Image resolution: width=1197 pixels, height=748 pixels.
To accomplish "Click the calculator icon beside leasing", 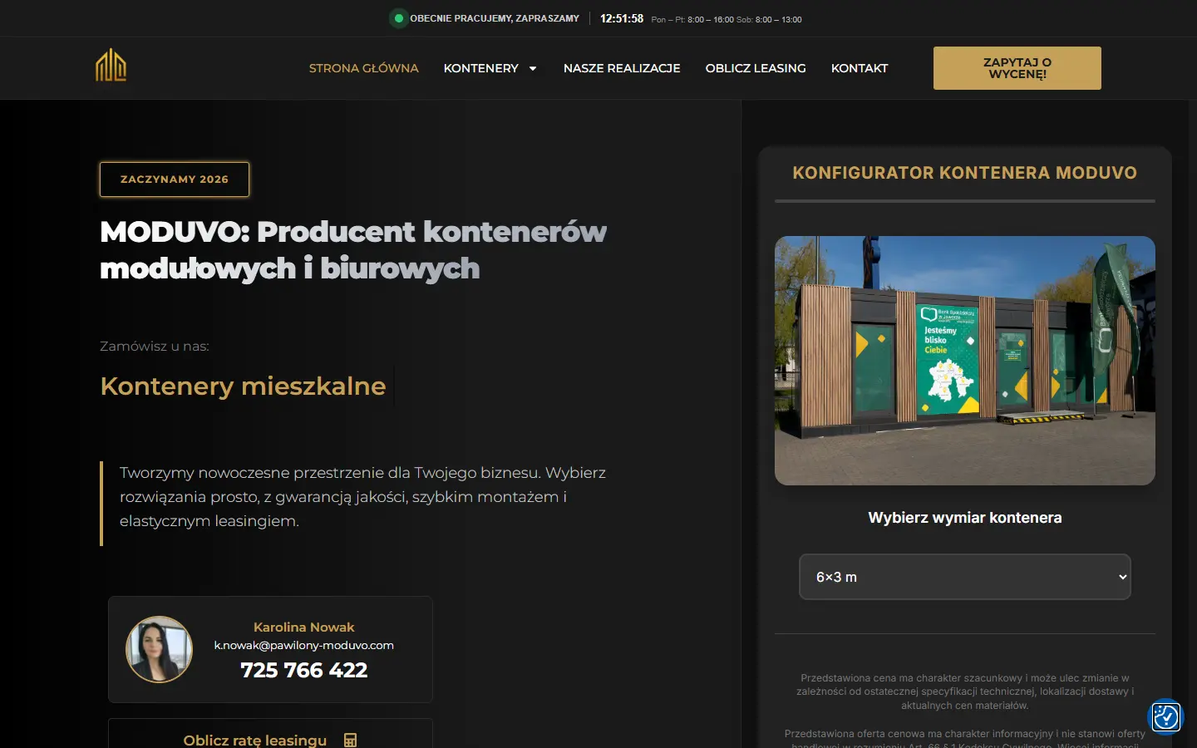I will (x=350, y=740).
